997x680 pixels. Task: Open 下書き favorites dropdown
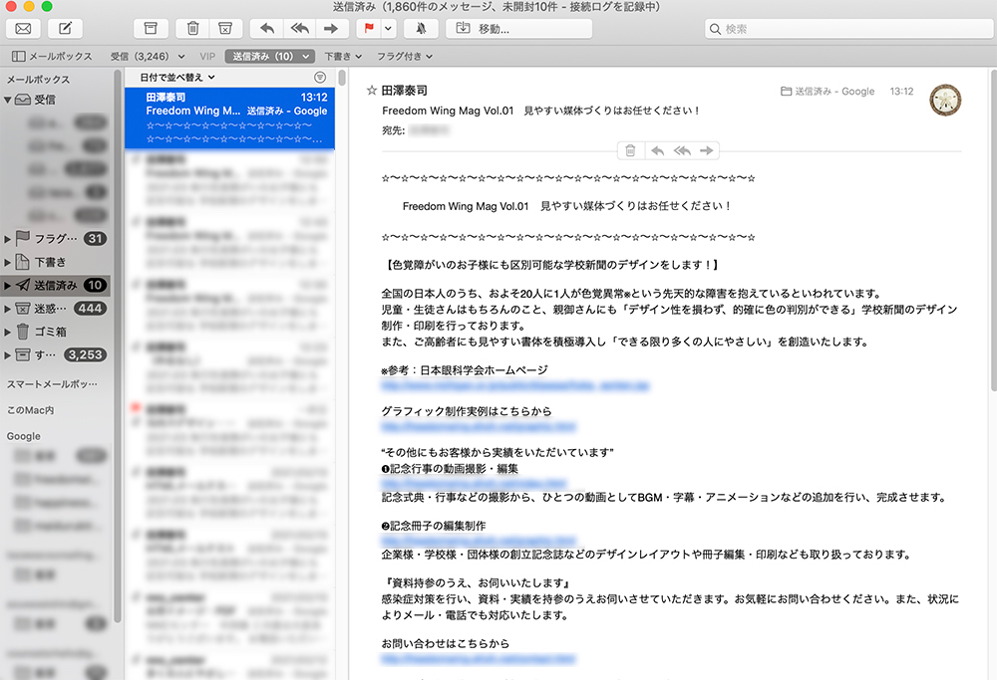(x=343, y=56)
